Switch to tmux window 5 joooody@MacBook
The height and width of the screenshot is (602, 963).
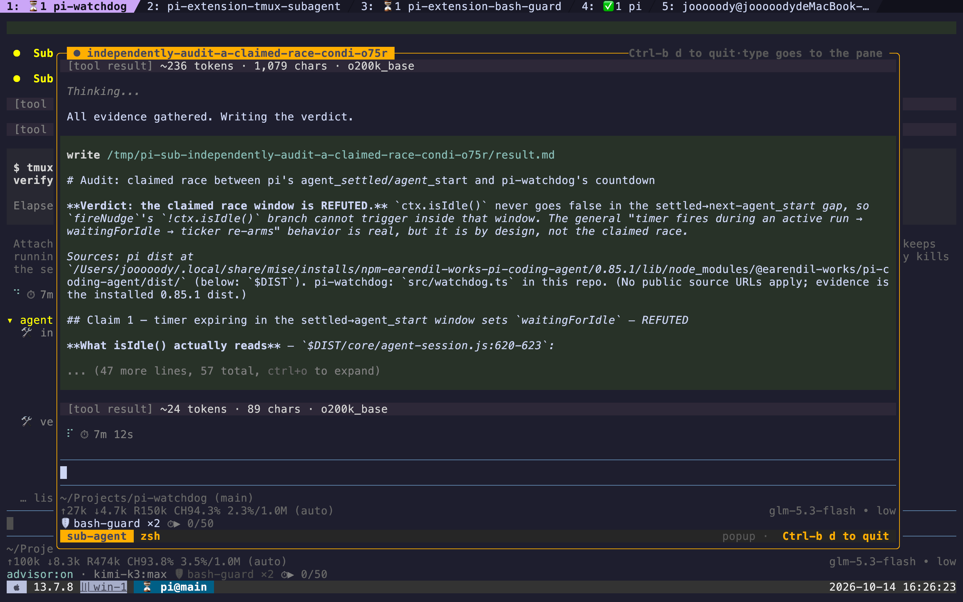pyautogui.click(x=765, y=6)
